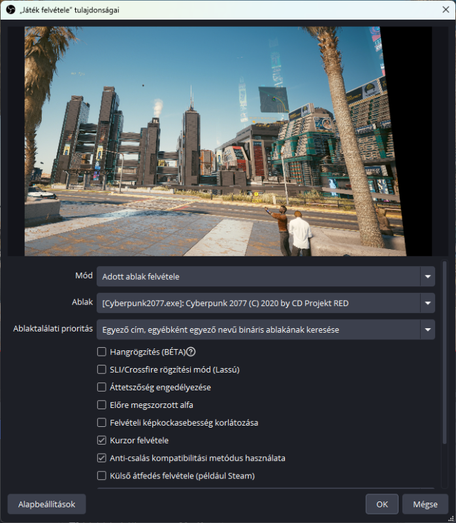Click the 'Ablaktalálati prioritás' label

point(53,329)
